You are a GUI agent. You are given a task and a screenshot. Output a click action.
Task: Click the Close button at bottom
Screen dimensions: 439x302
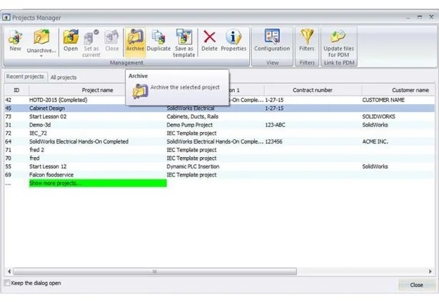pyautogui.click(x=416, y=284)
